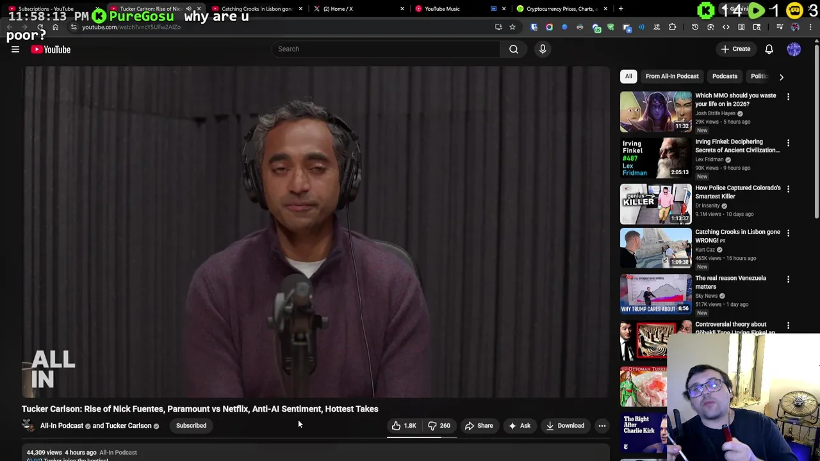
Task: Open the YouTube account avatar menu
Action: click(x=794, y=49)
